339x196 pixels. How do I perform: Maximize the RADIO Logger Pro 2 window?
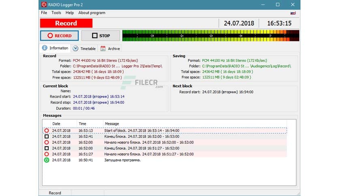[x=278, y=4]
